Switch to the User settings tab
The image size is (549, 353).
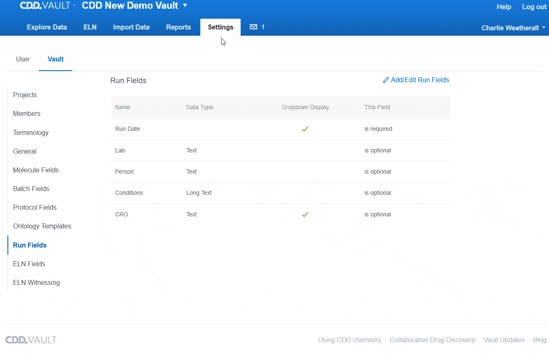tap(23, 59)
